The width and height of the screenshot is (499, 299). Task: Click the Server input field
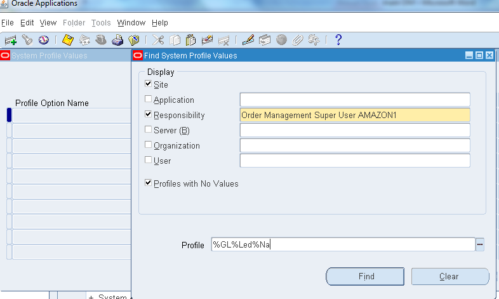click(x=355, y=130)
